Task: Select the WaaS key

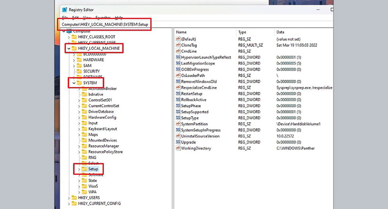Action: pos(93,186)
